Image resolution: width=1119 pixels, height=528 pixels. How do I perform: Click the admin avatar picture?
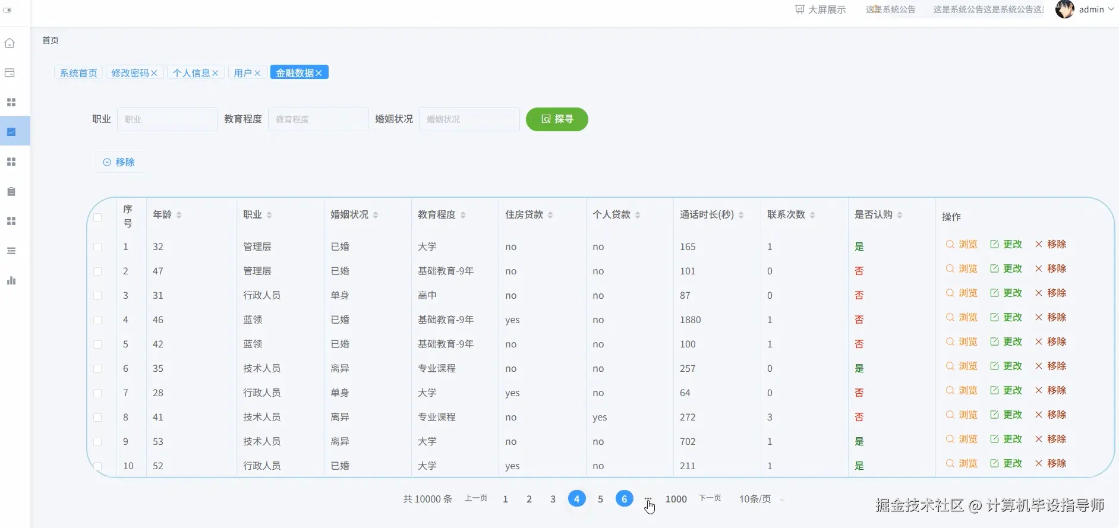click(x=1064, y=9)
